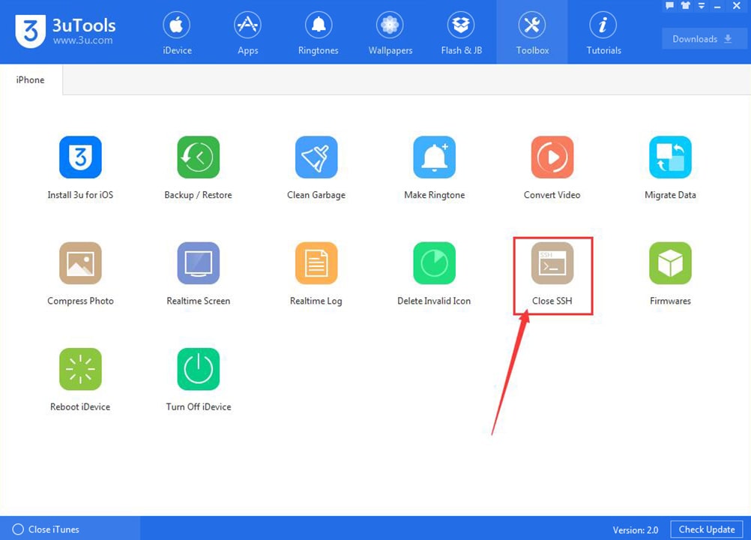Image resolution: width=751 pixels, height=540 pixels.
Task: Select the iPhone tab
Action: (x=30, y=79)
